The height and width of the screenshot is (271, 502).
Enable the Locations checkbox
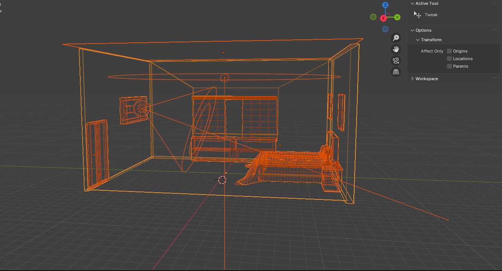click(x=449, y=59)
